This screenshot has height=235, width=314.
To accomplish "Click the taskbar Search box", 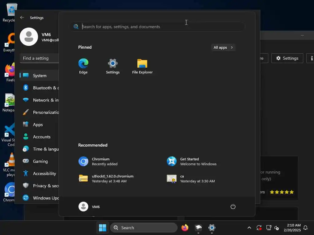I will (144, 228).
